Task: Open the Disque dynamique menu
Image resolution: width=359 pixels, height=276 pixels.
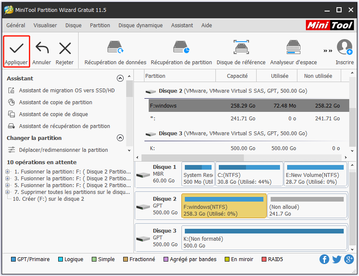Action: click(141, 25)
